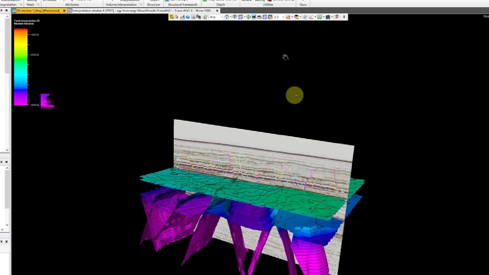Viewport: 489px width, 275px height.
Task: Expand the dropdown arrow after the dark-capped icon
Action: (301, 17)
